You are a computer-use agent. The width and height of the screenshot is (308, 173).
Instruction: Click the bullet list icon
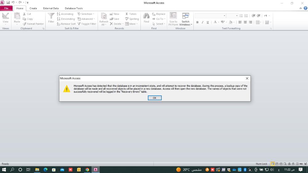click(241, 16)
